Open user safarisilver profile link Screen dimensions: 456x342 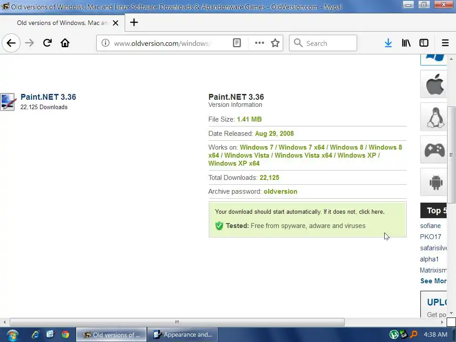433,248
